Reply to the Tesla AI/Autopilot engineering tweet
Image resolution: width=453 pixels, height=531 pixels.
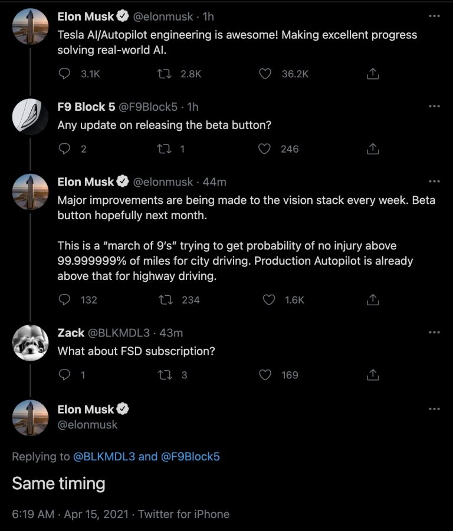pyautogui.click(x=64, y=74)
